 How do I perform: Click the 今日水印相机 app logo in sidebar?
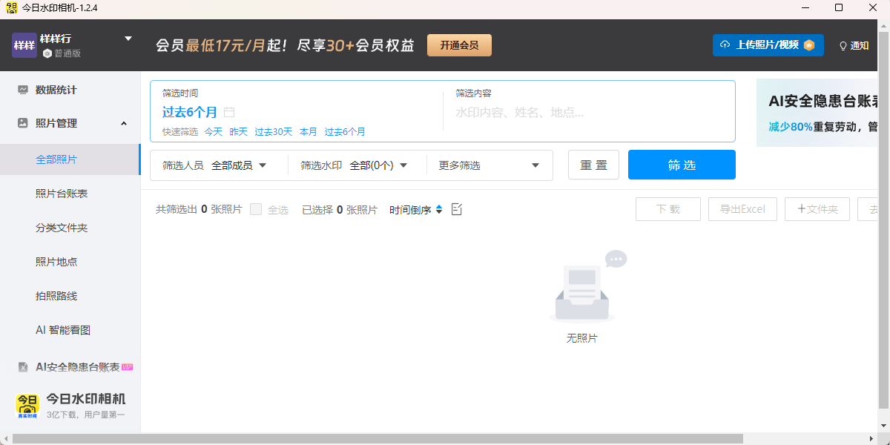pyautogui.click(x=28, y=405)
